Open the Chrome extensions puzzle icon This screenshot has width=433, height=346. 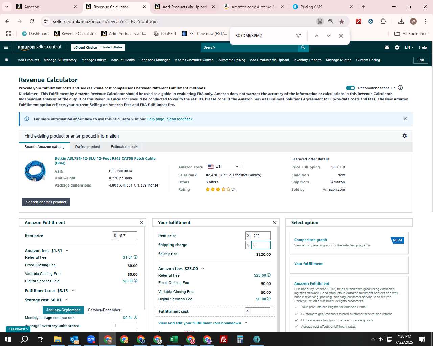coord(383,21)
